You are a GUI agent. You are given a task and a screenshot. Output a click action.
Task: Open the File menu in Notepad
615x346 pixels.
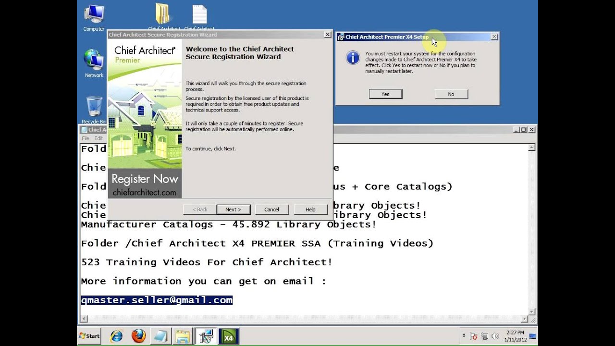click(x=85, y=138)
